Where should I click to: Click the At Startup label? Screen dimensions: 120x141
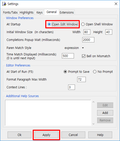(13, 24)
